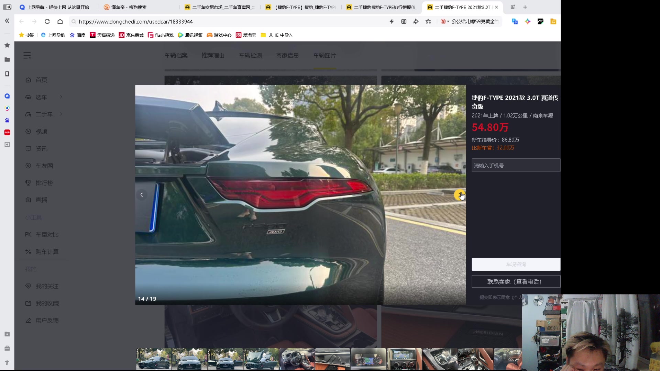Click the browser home icon
660x371 pixels.
(60, 21)
